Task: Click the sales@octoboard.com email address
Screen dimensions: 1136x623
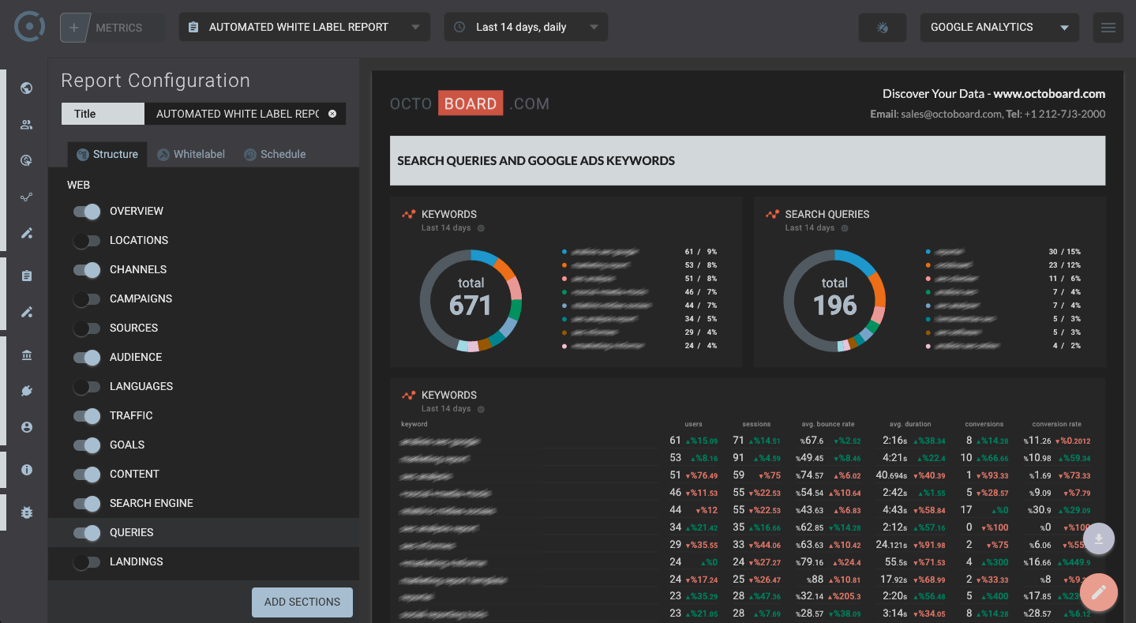Action: (x=951, y=114)
